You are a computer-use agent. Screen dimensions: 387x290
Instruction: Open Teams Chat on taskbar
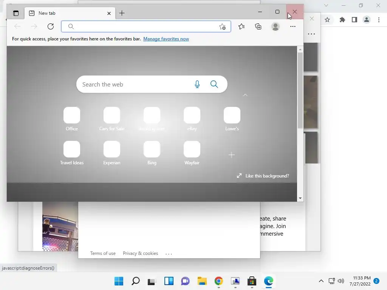(185, 281)
